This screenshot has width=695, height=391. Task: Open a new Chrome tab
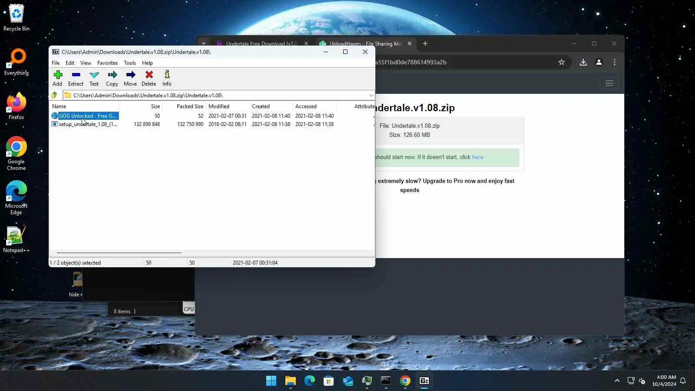(x=425, y=43)
